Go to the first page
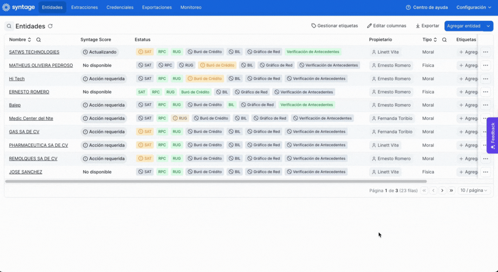 click(x=424, y=191)
